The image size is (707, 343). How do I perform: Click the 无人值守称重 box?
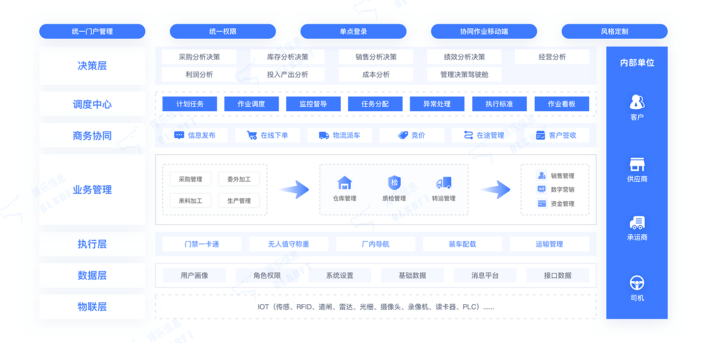click(289, 244)
